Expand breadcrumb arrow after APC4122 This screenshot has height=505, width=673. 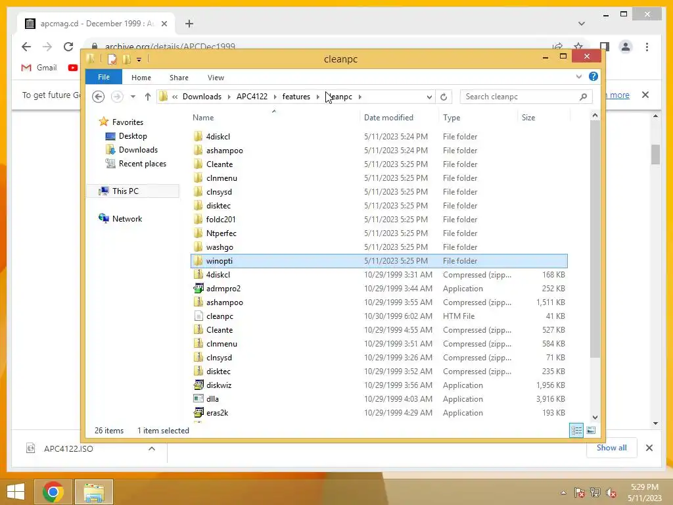pos(275,97)
